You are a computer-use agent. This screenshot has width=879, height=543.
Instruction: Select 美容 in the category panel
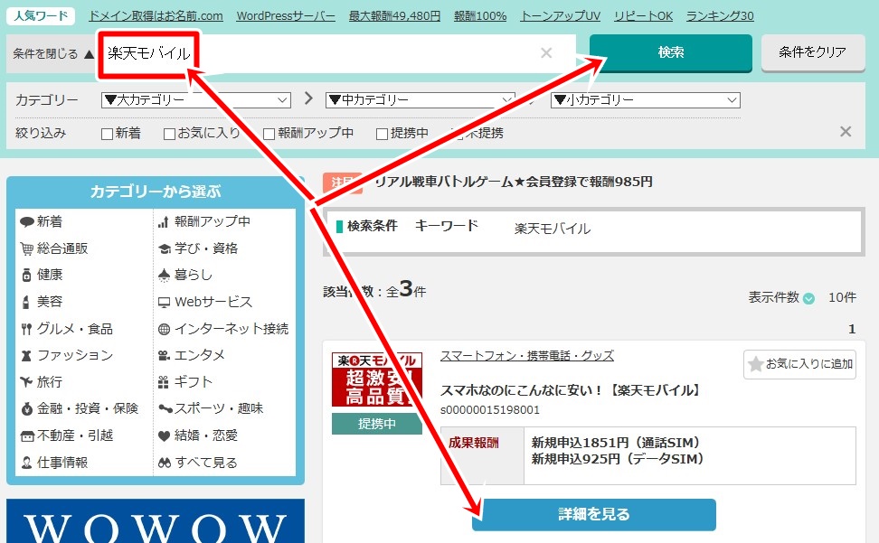click(x=50, y=302)
